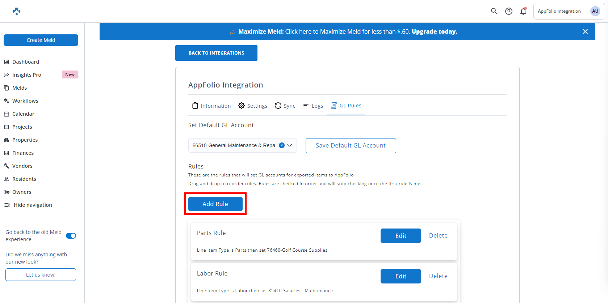
Task: Delete the Labor Rule
Action: (438, 276)
